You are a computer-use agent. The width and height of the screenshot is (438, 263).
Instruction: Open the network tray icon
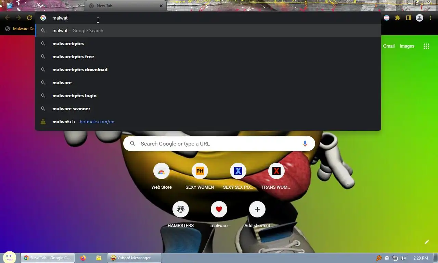pos(395,258)
